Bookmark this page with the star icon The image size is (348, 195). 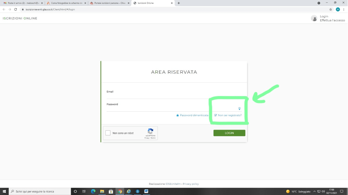(x=331, y=9)
